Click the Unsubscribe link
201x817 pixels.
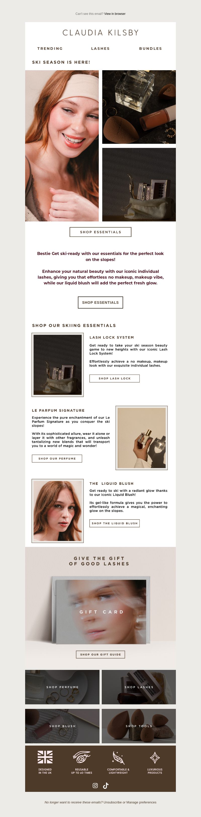click(x=113, y=802)
